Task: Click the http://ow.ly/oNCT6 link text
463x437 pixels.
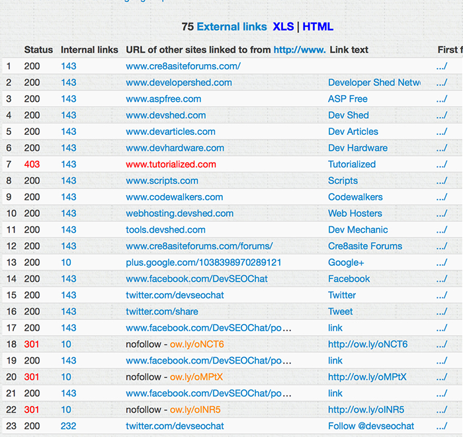Action: [x=368, y=344]
